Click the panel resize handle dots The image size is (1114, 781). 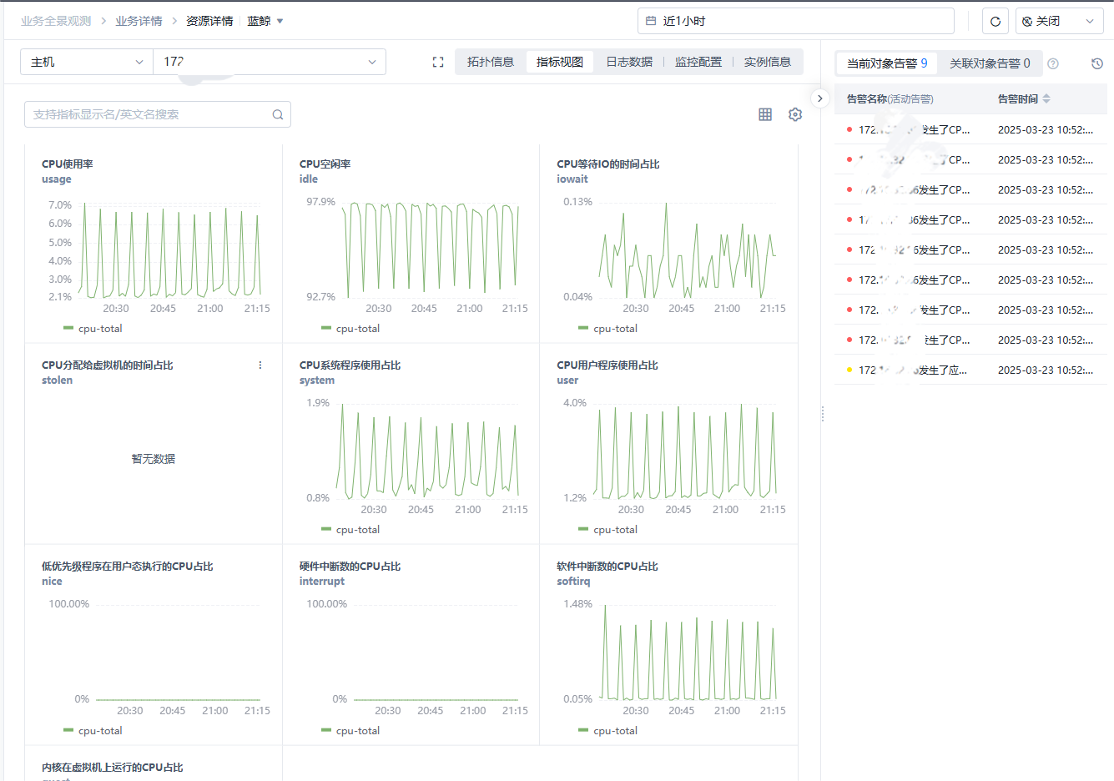tap(823, 414)
